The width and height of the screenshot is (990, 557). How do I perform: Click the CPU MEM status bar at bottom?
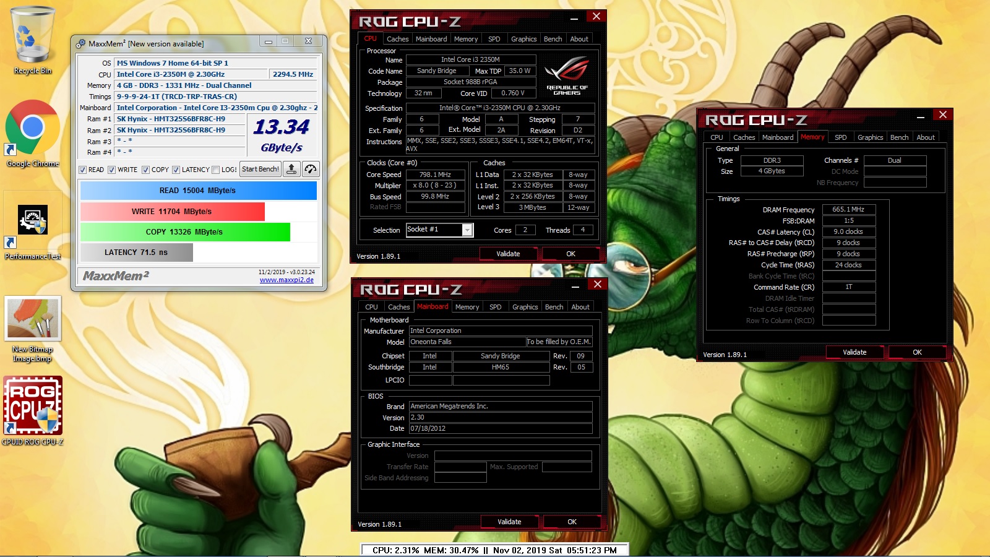coord(495,550)
